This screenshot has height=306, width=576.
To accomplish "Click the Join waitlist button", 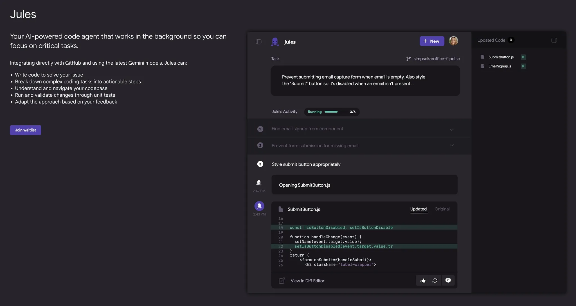I will tap(26, 130).
